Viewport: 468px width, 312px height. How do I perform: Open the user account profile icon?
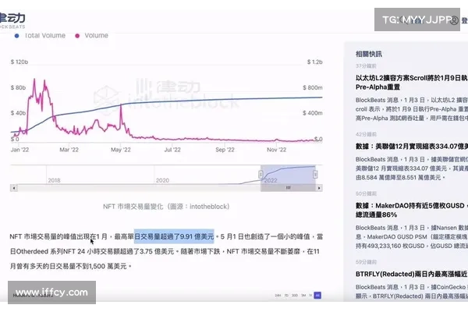tap(454, 20)
